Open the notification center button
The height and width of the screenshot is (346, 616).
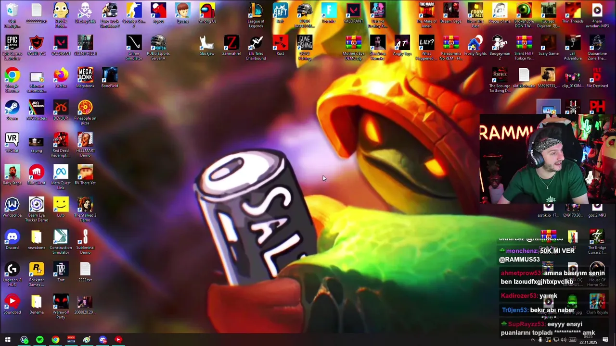point(605,340)
